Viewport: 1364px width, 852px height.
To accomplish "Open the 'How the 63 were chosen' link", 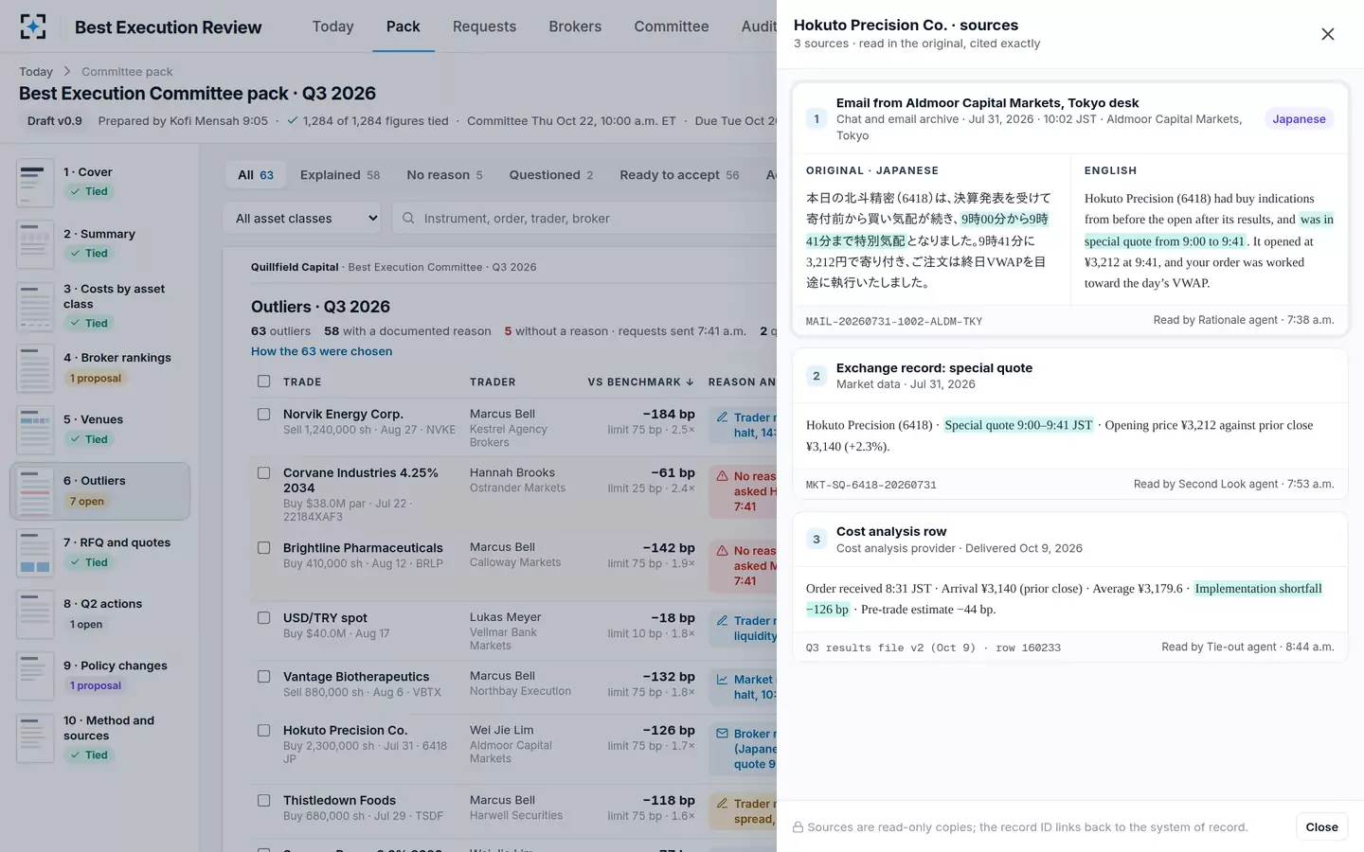I will [321, 351].
